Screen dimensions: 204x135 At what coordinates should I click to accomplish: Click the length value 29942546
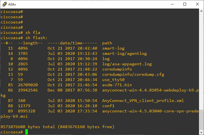point(28,90)
